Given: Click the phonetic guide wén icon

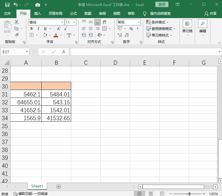Looking at the screenshot, I should tap(69, 35).
